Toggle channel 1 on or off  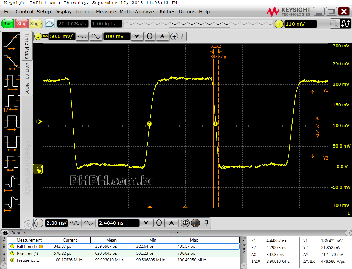click(36, 36)
